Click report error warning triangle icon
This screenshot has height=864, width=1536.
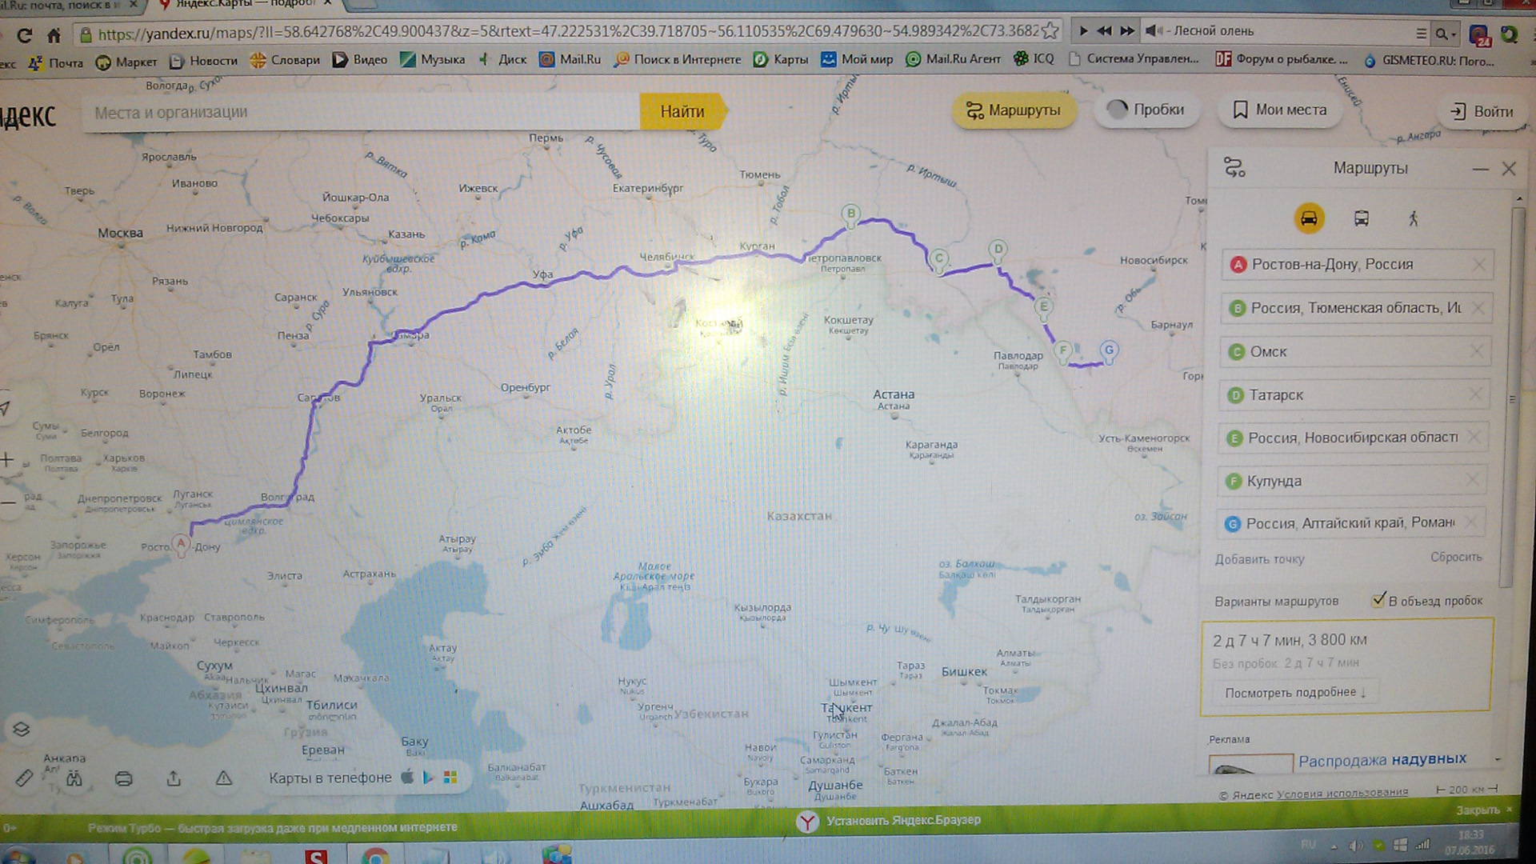(x=224, y=778)
